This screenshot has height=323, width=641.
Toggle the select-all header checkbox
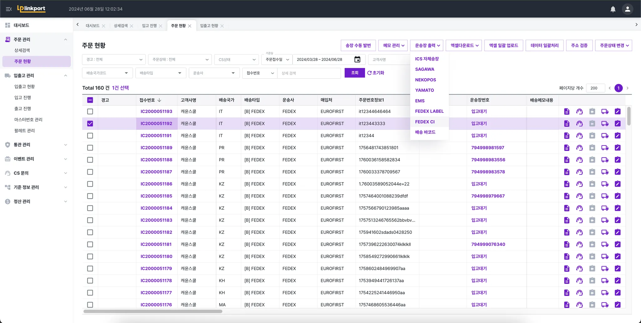(x=90, y=100)
